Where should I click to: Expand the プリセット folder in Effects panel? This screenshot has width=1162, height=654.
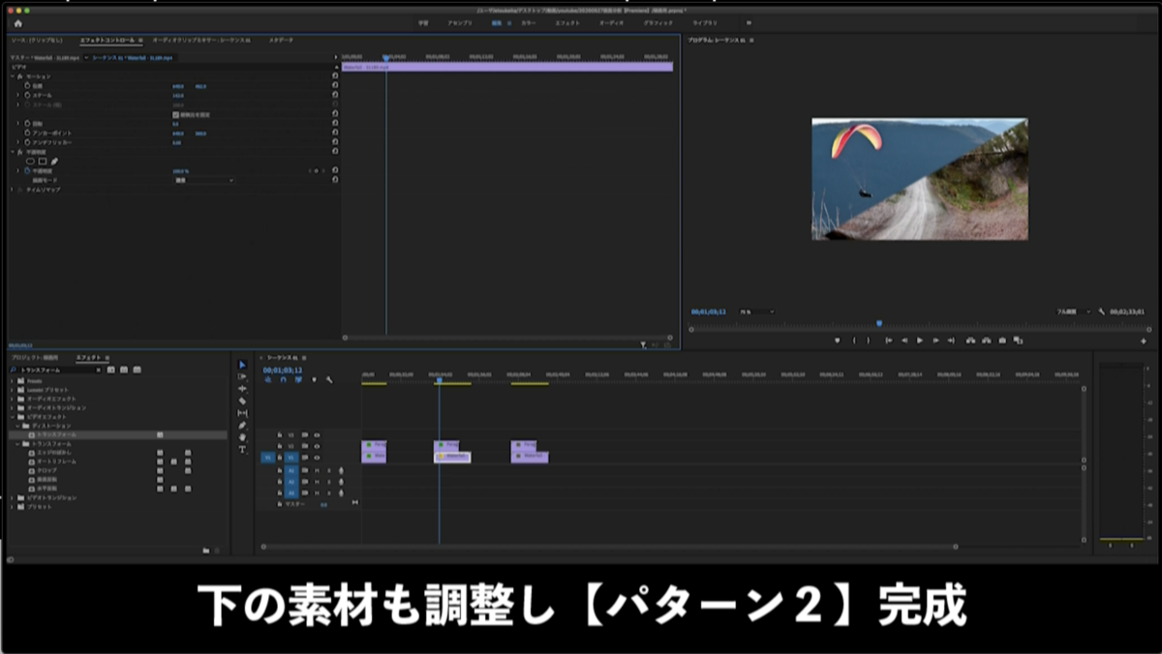12,507
